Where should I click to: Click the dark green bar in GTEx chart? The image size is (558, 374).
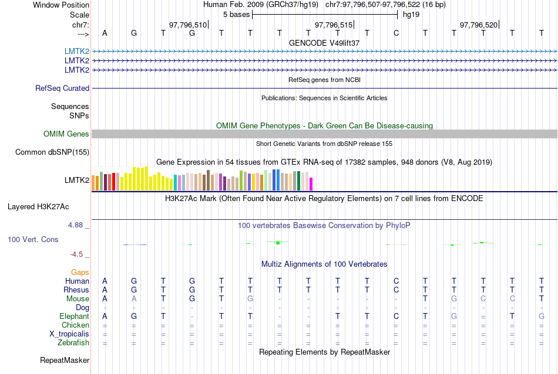[298, 181]
